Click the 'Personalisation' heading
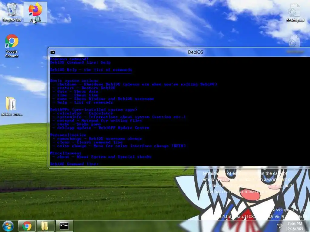Image resolution: width=310 pixels, height=232 pixels. coord(68,135)
